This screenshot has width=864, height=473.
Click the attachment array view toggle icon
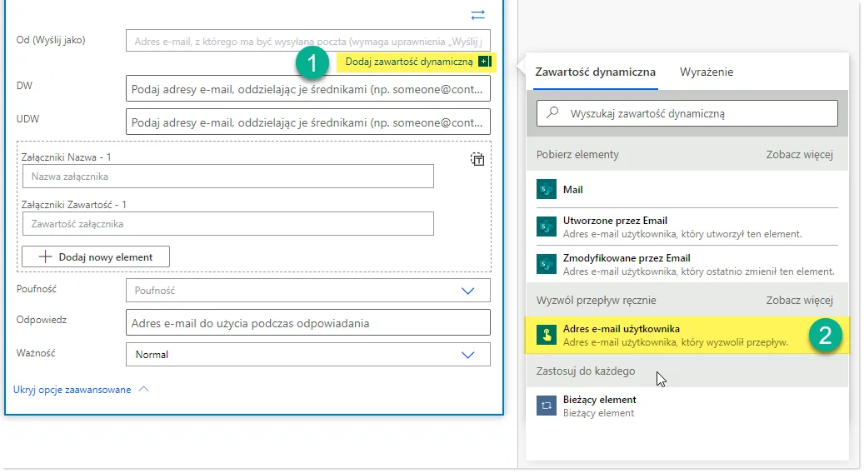tap(477, 159)
